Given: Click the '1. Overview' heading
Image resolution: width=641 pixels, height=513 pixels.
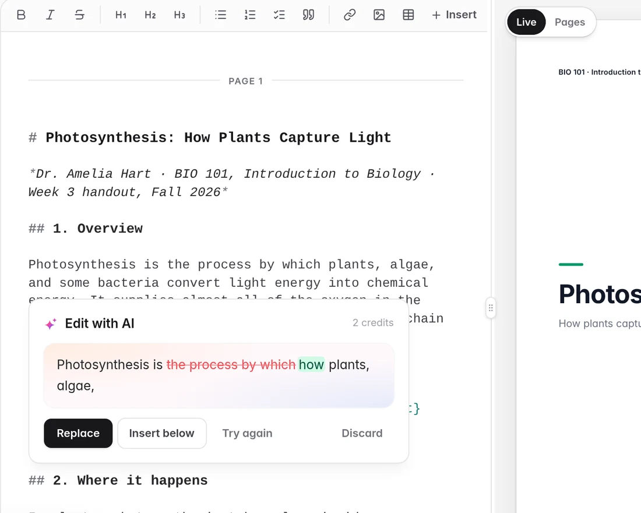Looking at the screenshot, I should tap(98, 229).
